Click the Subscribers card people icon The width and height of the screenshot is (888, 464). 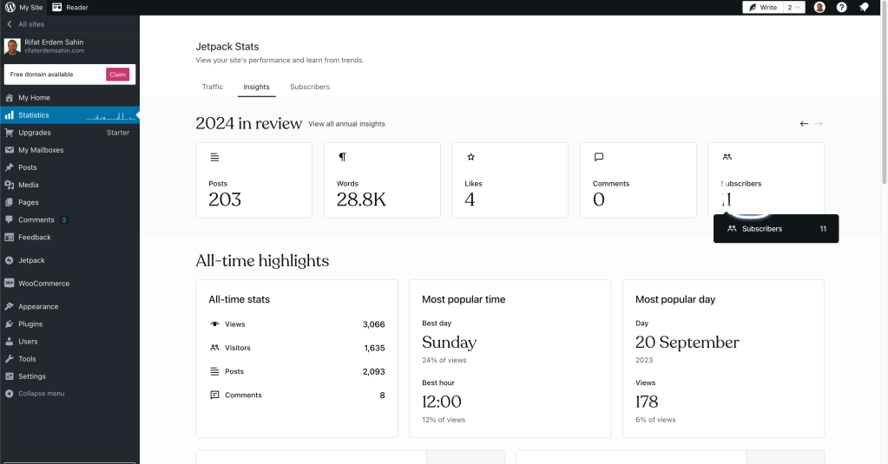727,157
